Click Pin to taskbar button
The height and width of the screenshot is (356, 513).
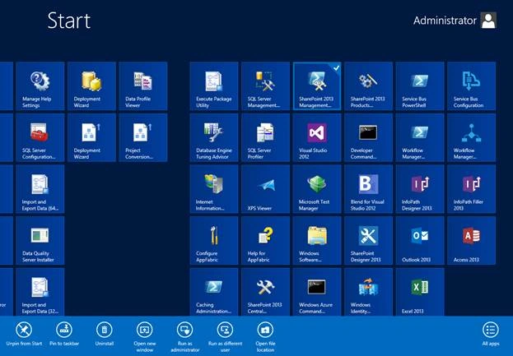(64, 334)
